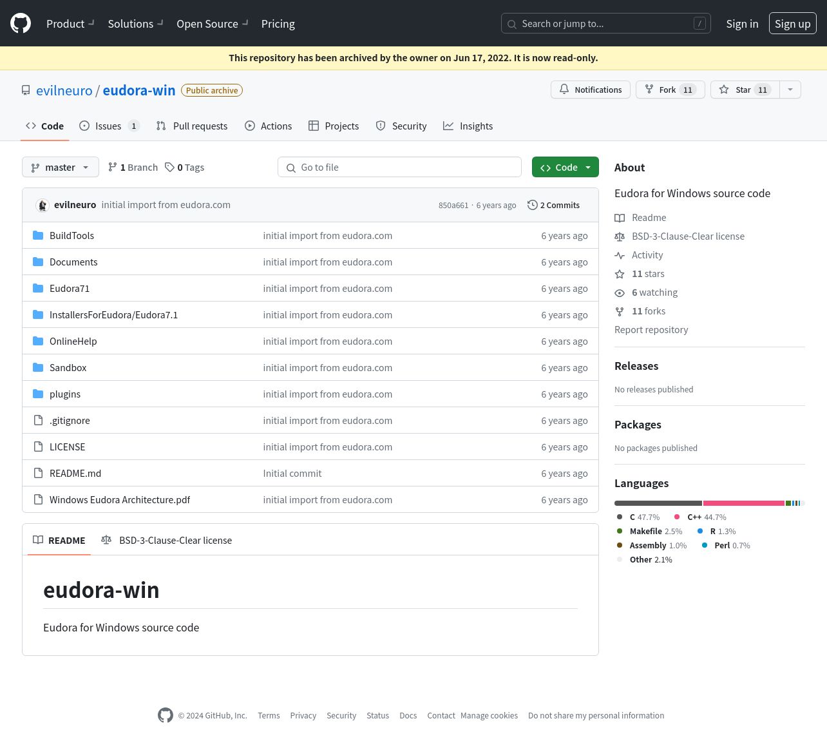Open the Pricing link

[x=278, y=24]
